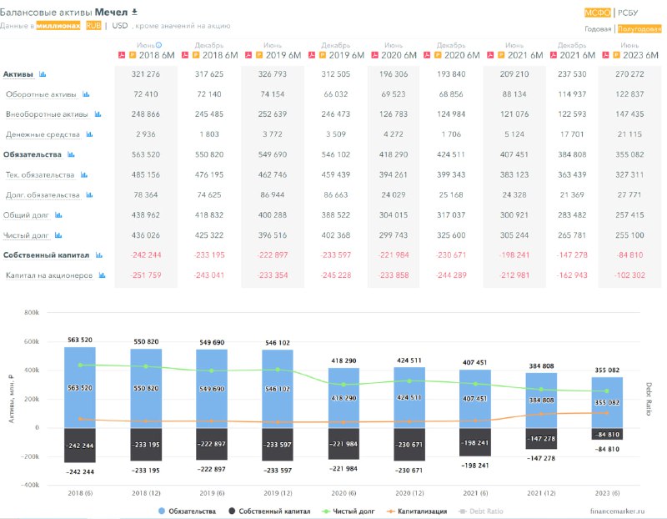Open the PDF report for Июнь 2021 6M

coord(490,55)
